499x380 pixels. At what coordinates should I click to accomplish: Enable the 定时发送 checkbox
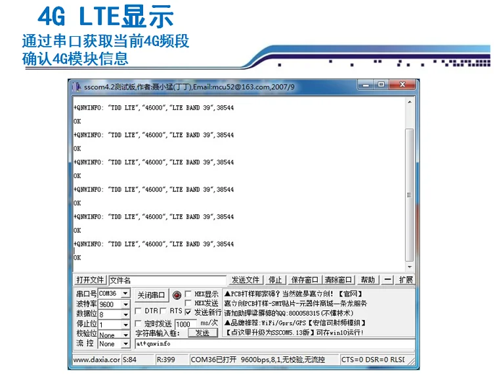coord(138,323)
